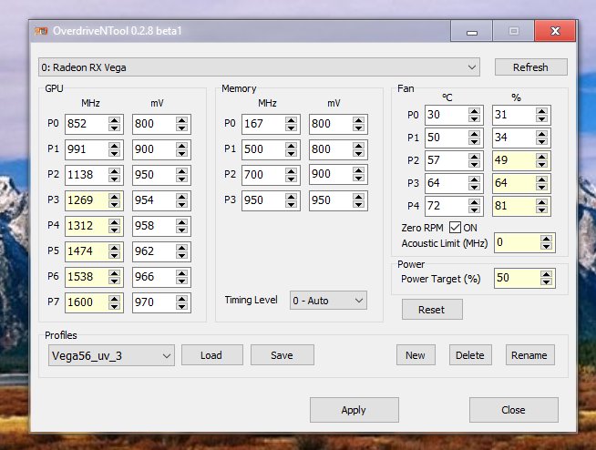Increase GPU P2 MHz (1138) up arrow
This screenshot has height=450, width=596.
point(115,171)
